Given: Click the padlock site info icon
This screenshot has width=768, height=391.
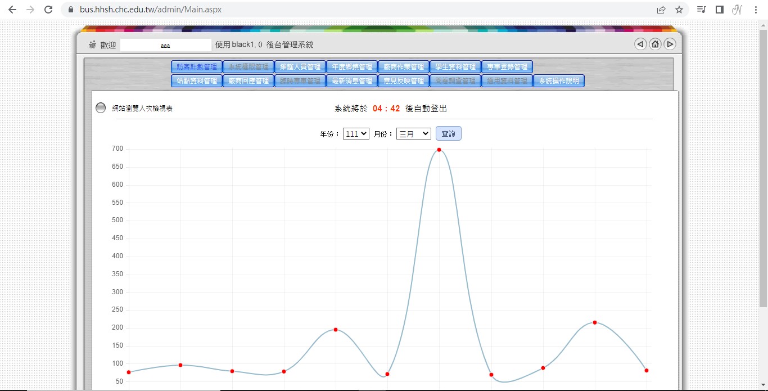Looking at the screenshot, I should point(70,10).
